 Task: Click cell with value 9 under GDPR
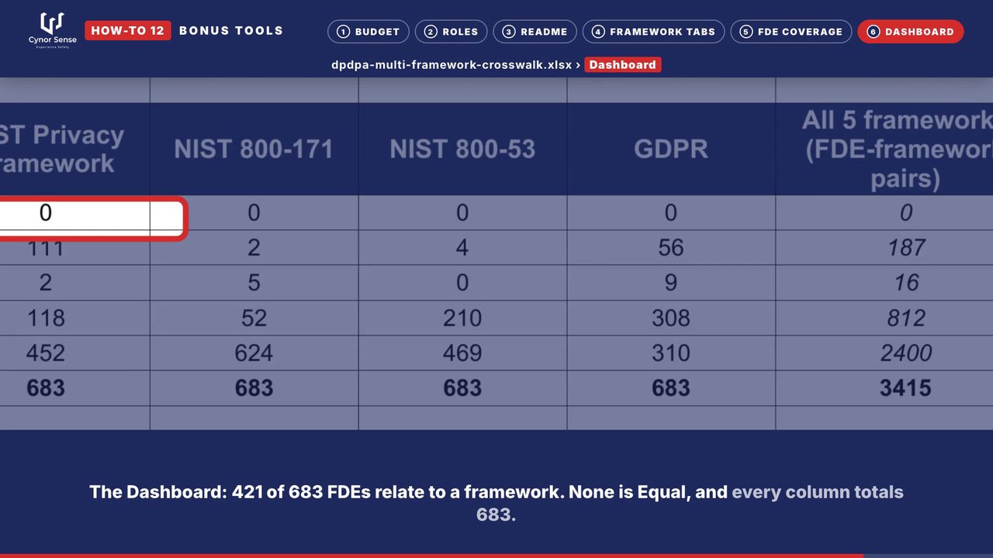coord(671,283)
